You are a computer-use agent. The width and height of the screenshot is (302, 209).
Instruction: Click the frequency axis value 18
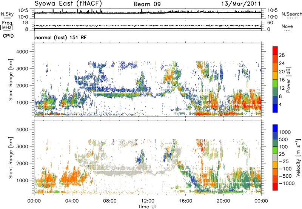tap(25, 23)
